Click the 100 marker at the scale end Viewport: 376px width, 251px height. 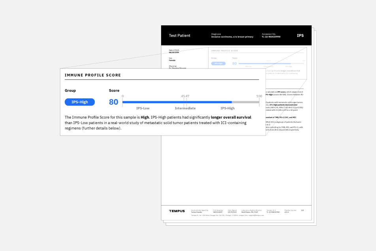pyautogui.click(x=259, y=96)
